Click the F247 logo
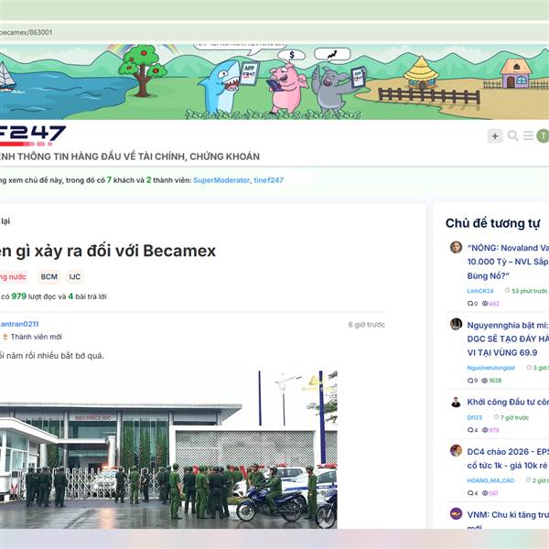 [33, 135]
